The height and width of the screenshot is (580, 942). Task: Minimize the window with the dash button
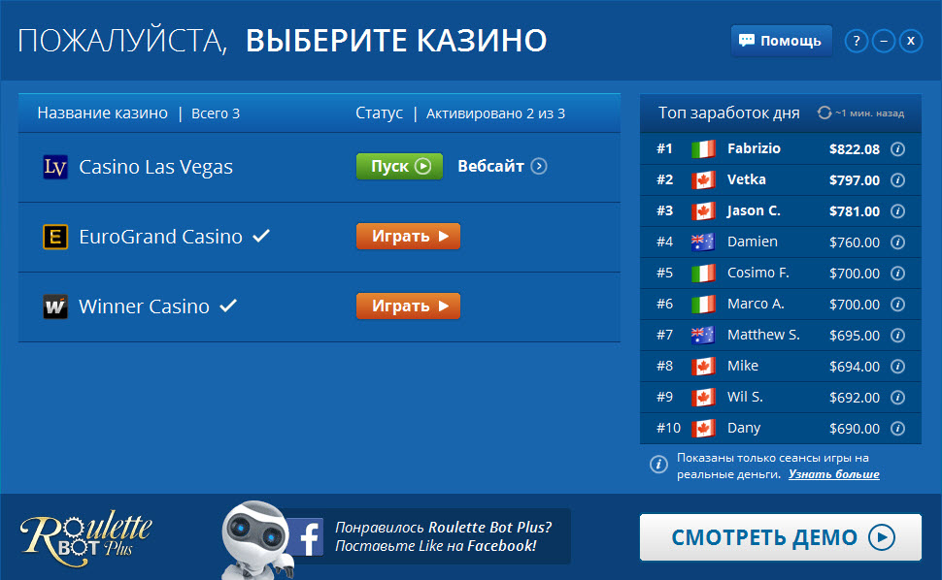pyautogui.click(x=884, y=41)
